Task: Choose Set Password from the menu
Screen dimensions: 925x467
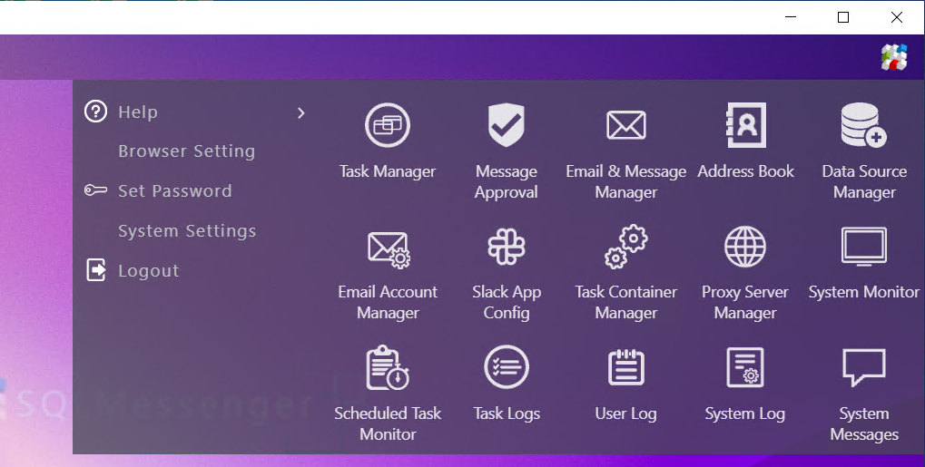Action: click(x=174, y=191)
